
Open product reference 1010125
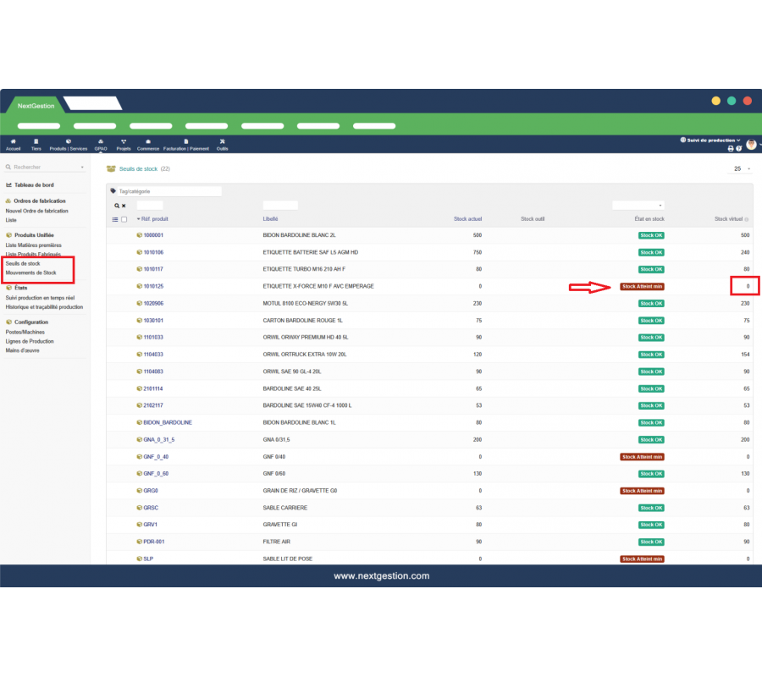click(153, 287)
